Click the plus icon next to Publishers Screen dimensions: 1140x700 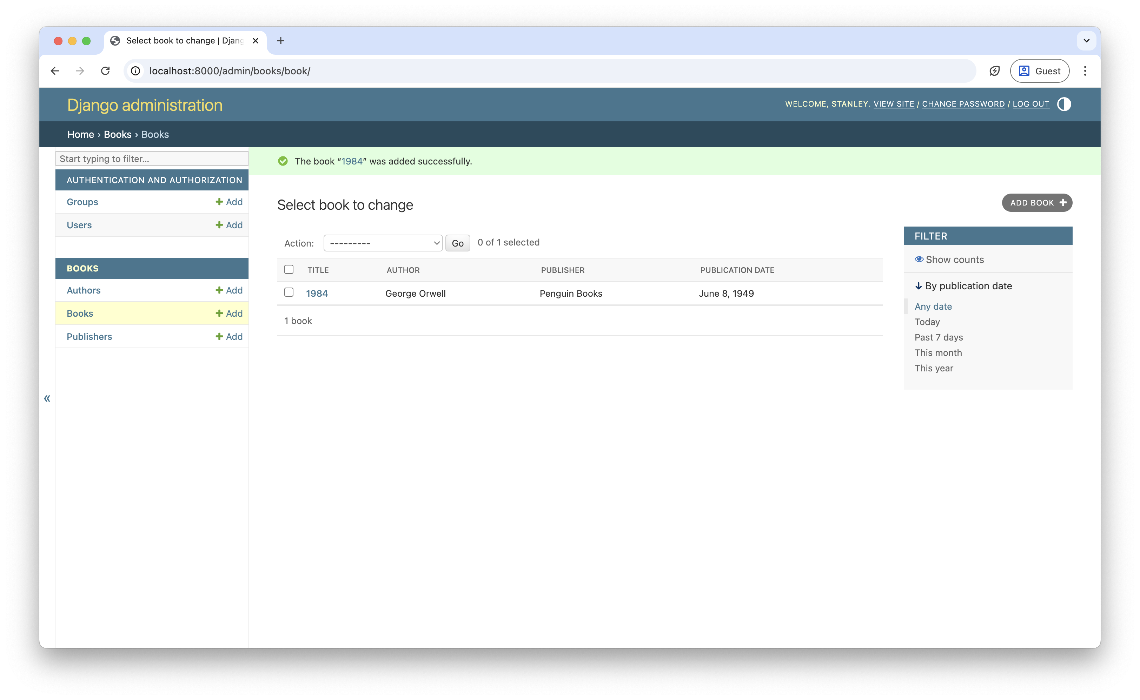[219, 337]
